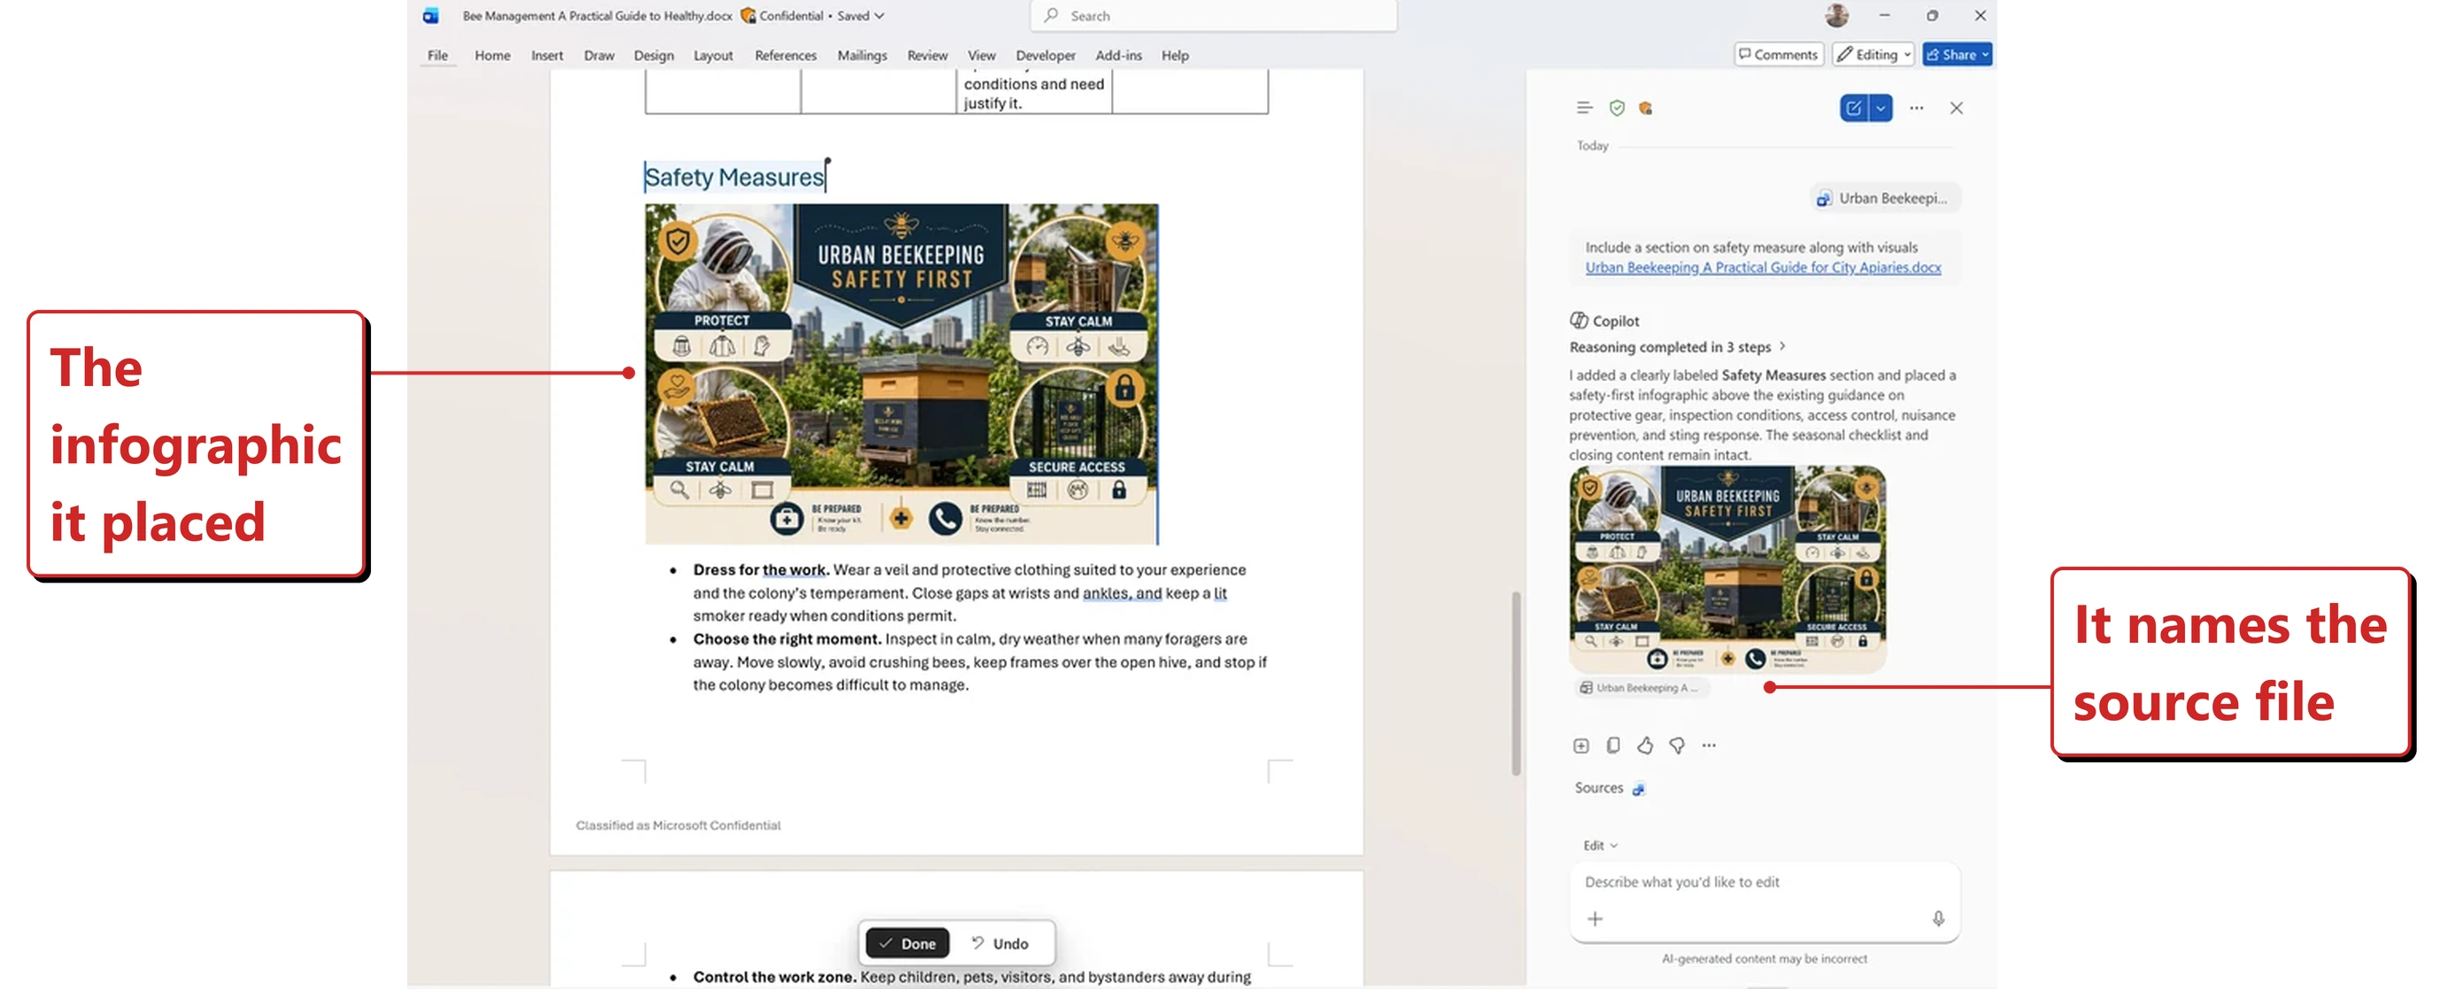Image resolution: width=2440 pixels, height=989 pixels.
Task: Expand the new chat split-button arrow
Action: [x=1880, y=108]
